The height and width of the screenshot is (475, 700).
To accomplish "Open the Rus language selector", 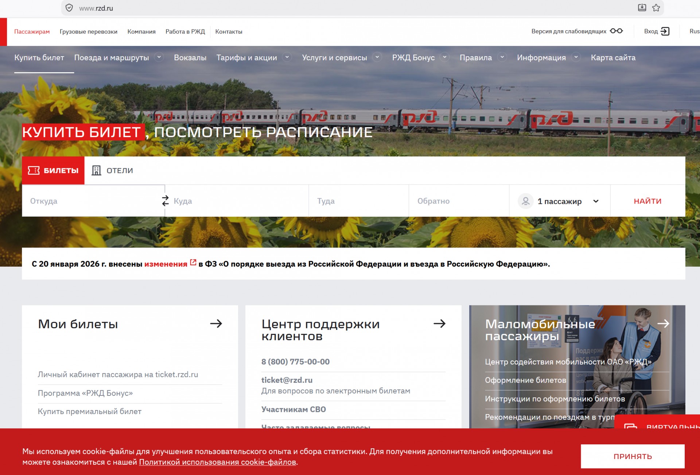I will coord(694,31).
